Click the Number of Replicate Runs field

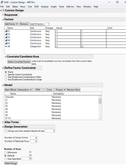coord(34,141)
